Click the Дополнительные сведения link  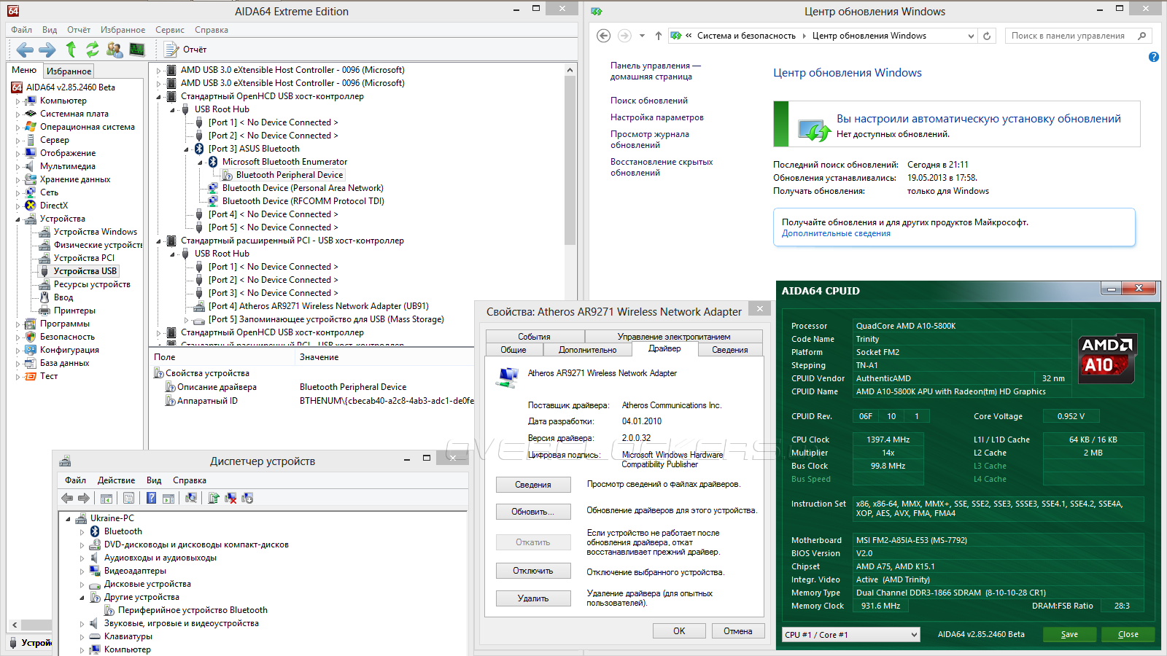point(836,234)
